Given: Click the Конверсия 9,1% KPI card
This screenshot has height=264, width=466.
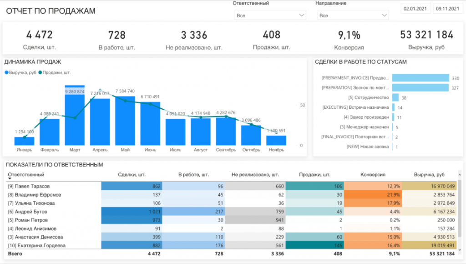Looking at the screenshot, I should click(x=349, y=39).
